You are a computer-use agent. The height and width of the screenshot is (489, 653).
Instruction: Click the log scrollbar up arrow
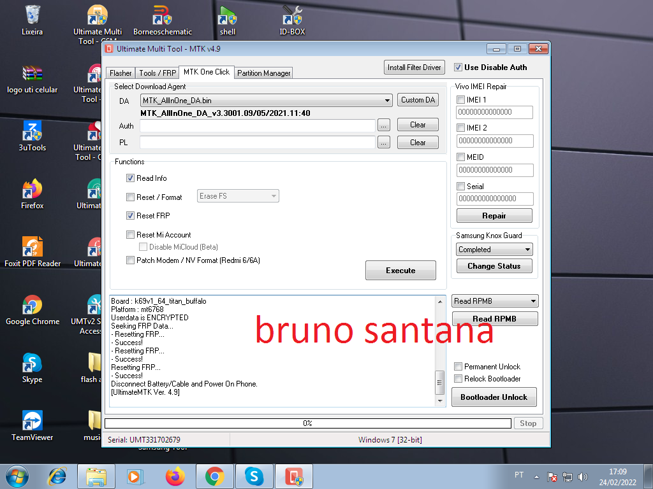click(440, 301)
